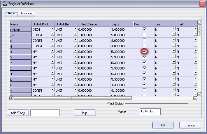Image resolution: width=207 pixels, height=134 pixels.
Task: Click the Trail column header
Action: 187,24
